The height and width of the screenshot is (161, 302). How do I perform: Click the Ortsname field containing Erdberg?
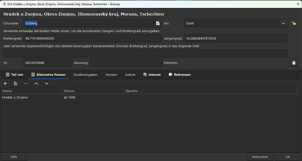(x=88, y=23)
